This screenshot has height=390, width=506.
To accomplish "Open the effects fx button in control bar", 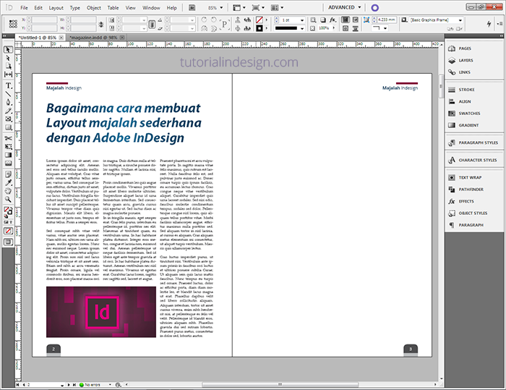I will click(333, 20).
